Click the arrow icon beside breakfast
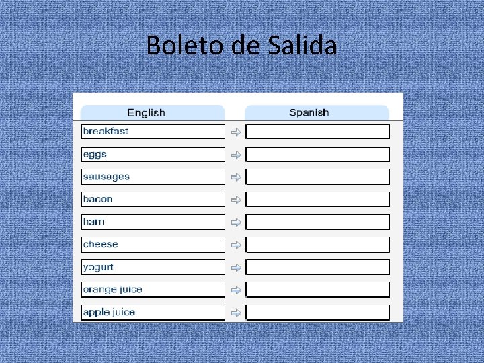This screenshot has width=484, height=363. pyautogui.click(x=236, y=132)
